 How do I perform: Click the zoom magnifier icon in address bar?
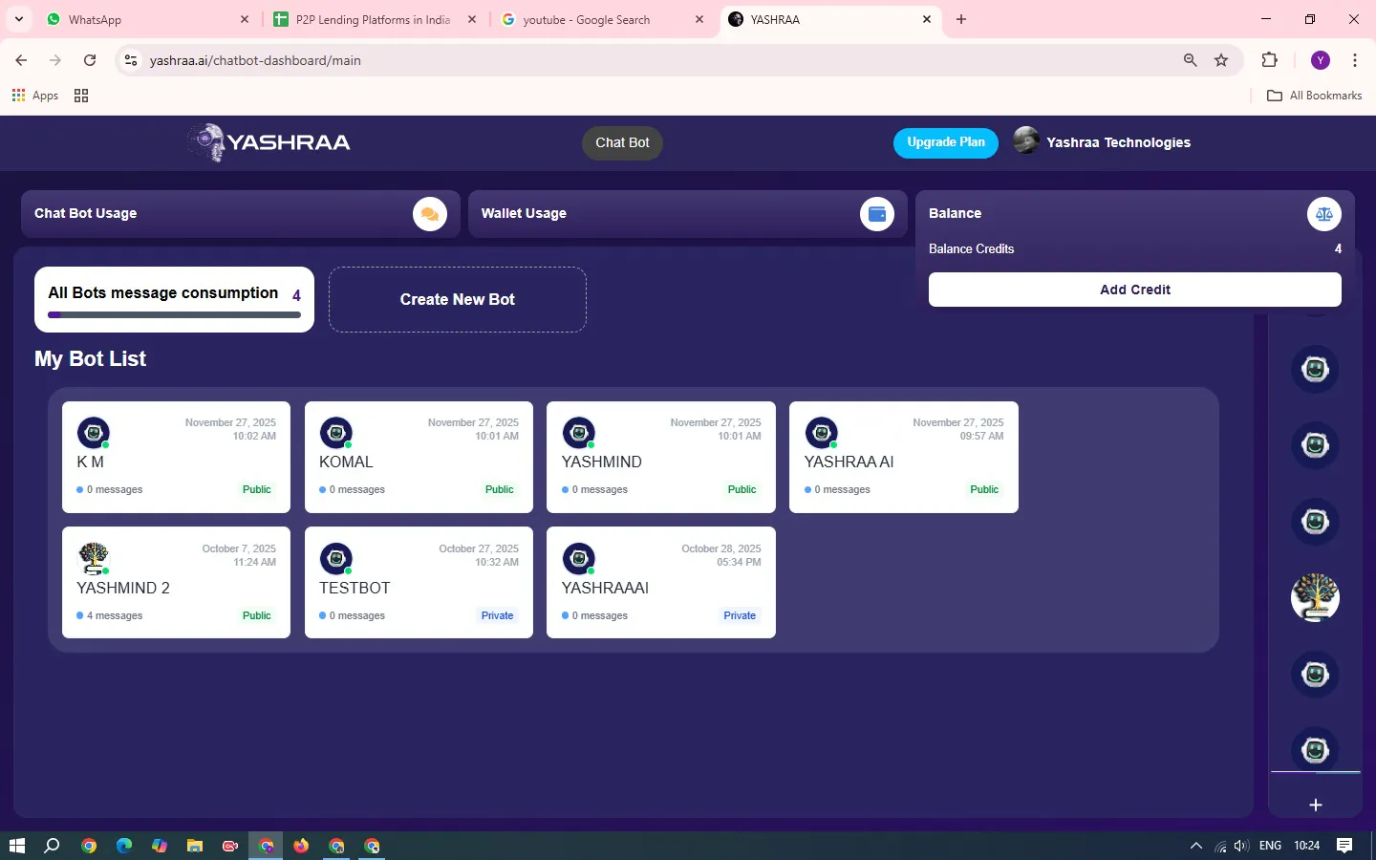[x=1190, y=60]
